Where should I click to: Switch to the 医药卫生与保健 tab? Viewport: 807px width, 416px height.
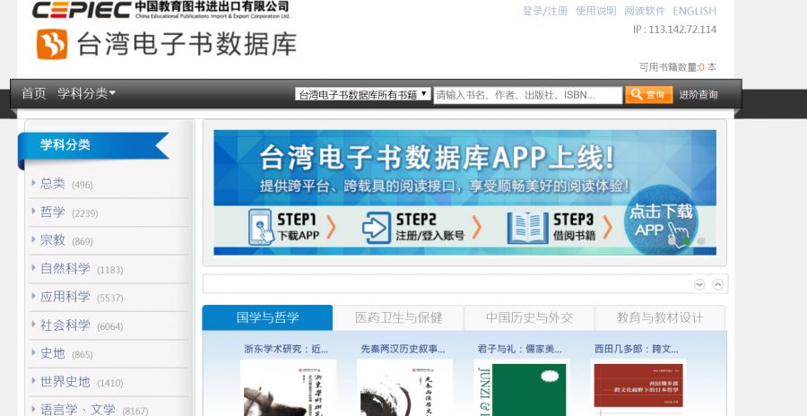[x=398, y=317]
